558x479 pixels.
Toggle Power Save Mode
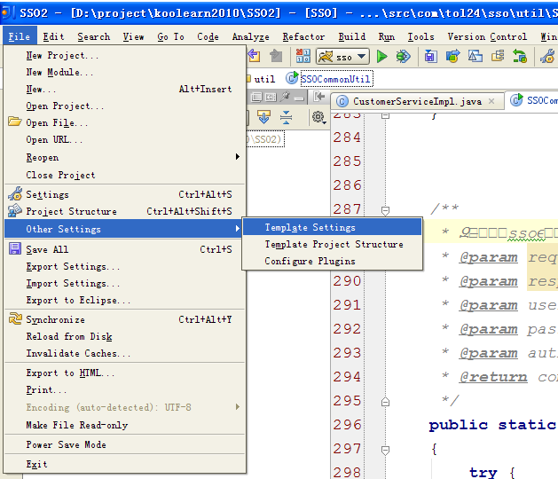pyautogui.click(x=66, y=444)
